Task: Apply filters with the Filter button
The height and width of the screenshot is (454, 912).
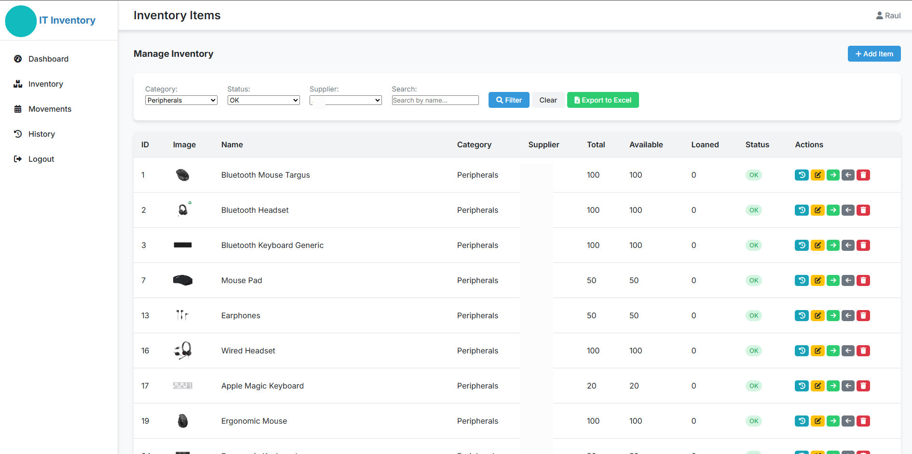Action: (x=509, y=100)
